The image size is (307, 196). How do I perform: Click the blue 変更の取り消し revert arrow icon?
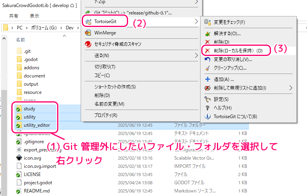208,59
